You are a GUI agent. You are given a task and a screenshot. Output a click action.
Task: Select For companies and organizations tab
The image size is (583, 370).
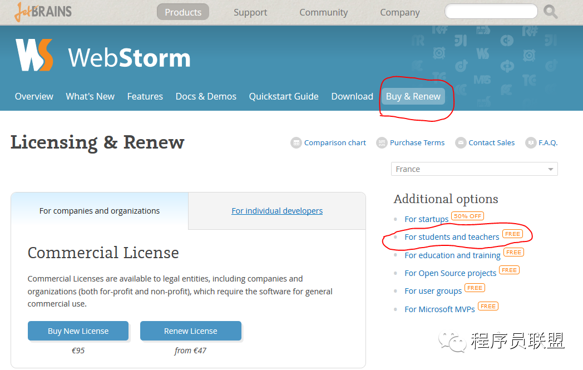point(100,211)
